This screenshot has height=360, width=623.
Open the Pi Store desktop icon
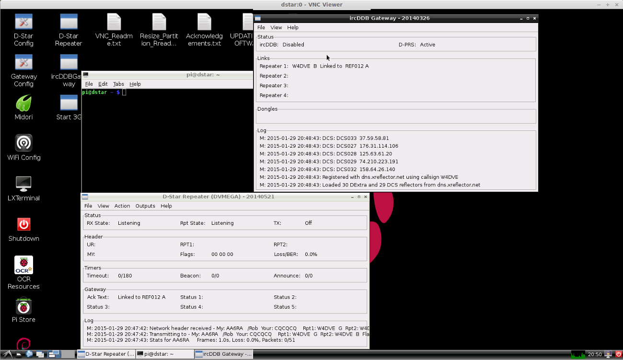point(23,310)
